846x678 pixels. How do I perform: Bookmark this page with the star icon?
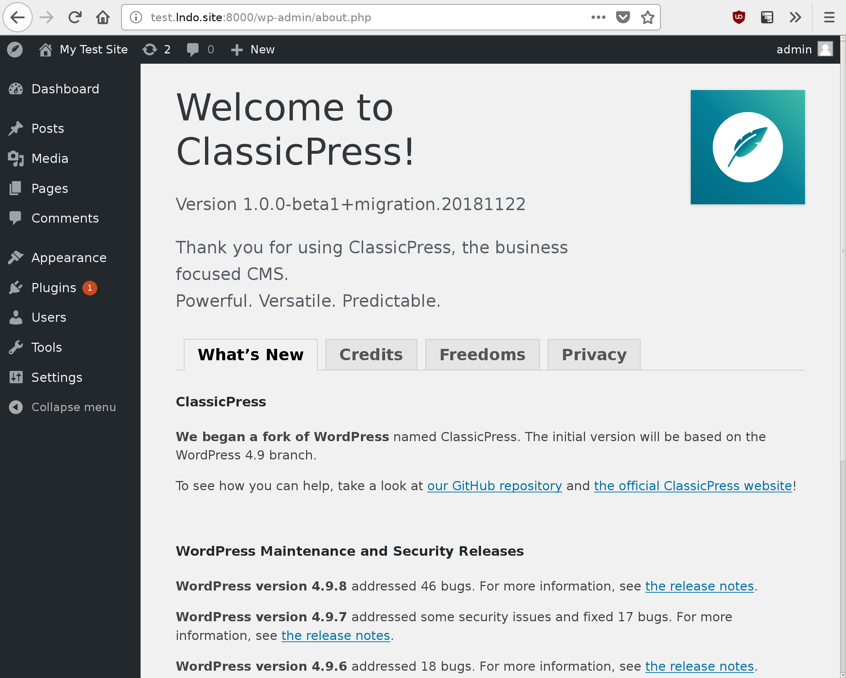coord(647,17)
